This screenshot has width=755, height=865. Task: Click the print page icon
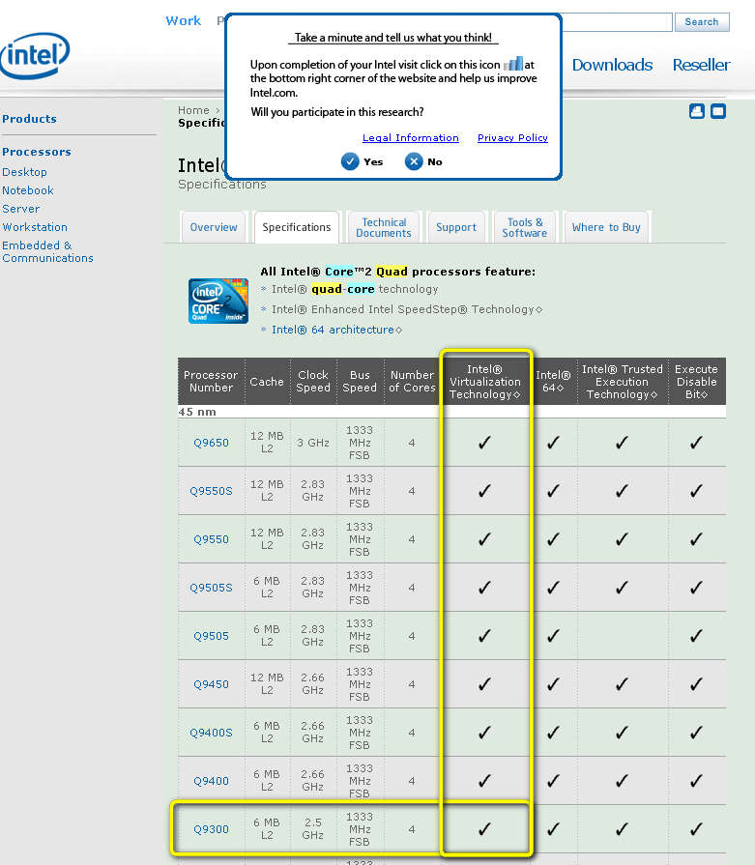[x=696, y=111]
